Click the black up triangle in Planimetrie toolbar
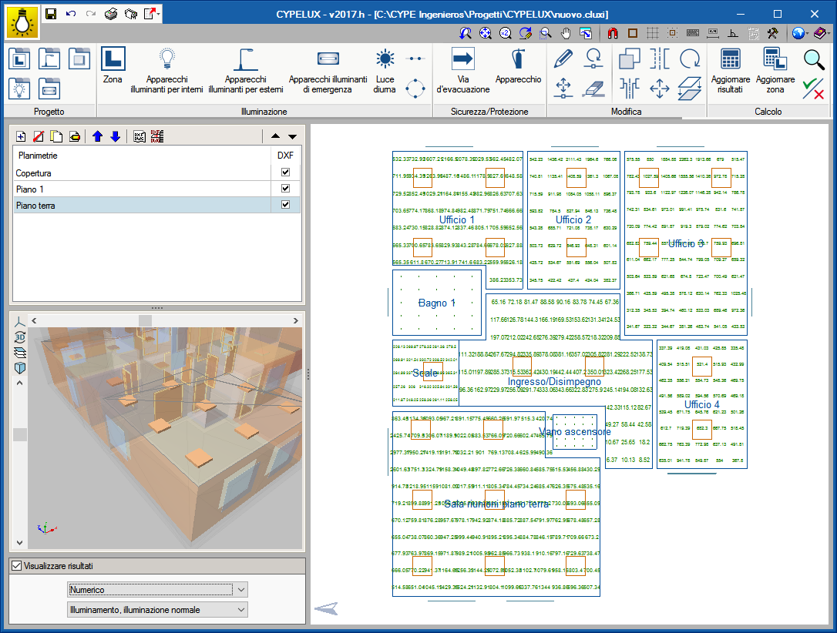Image resolution: width=837 pixels, height=633 pixels. 275,136
